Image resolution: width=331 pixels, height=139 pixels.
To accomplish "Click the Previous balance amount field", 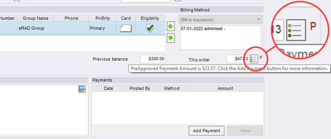I will click(153, 59).
